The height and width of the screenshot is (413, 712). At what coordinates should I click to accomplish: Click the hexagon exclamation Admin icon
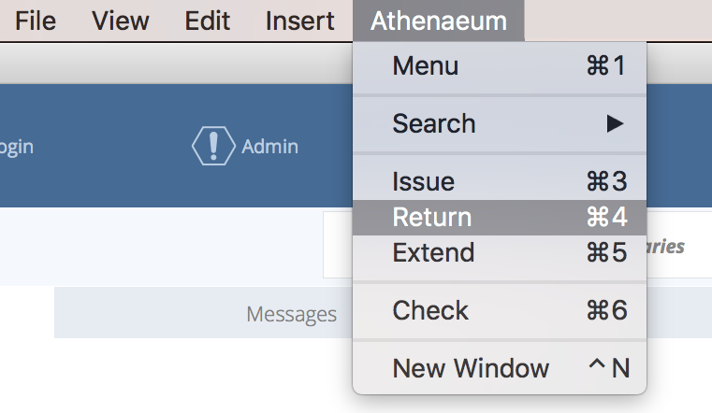coord(212,146)
